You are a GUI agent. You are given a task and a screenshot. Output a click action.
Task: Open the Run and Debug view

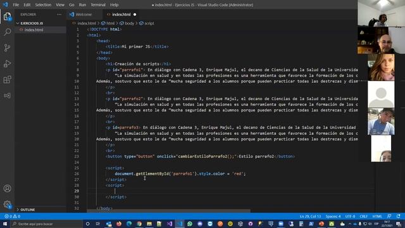[7, 63]
